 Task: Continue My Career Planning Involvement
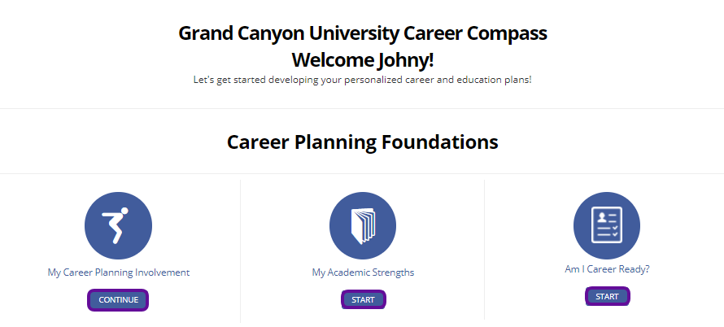coord(118,299)
